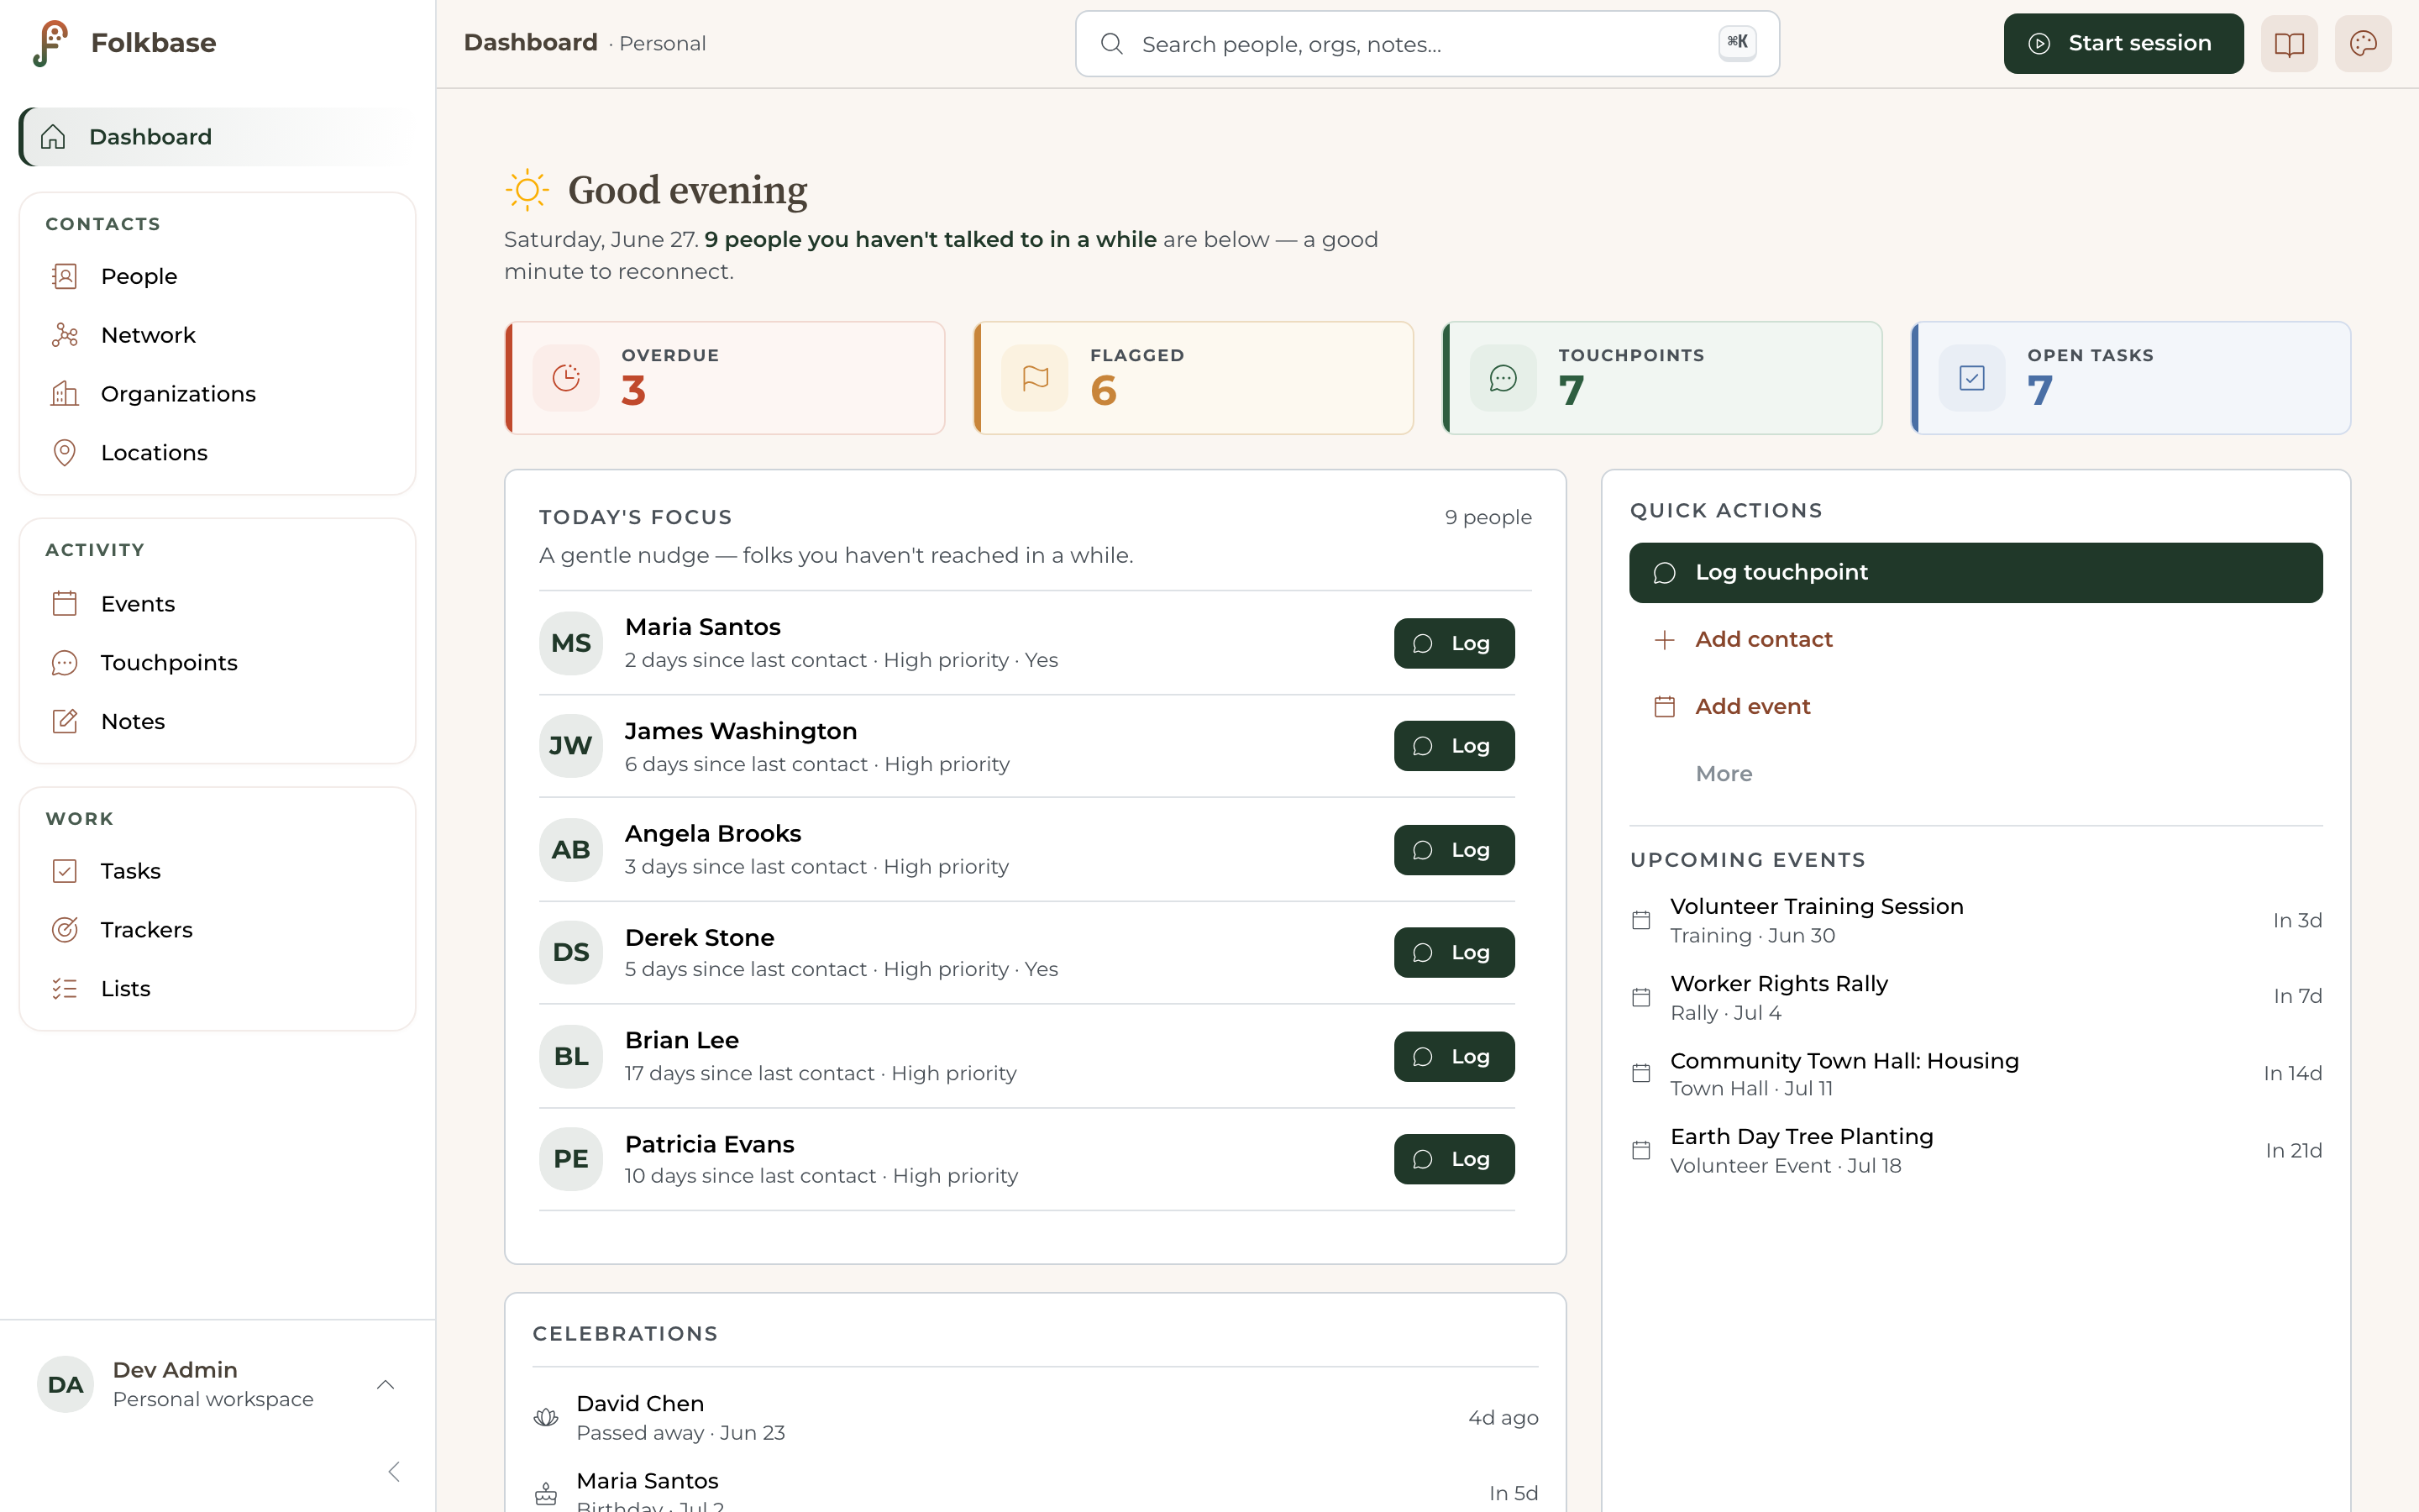This screenshot has width=2419, height=1512.
Task: Log a touchpoint for Brian Lee
Action: [x=1455, y=1057]
